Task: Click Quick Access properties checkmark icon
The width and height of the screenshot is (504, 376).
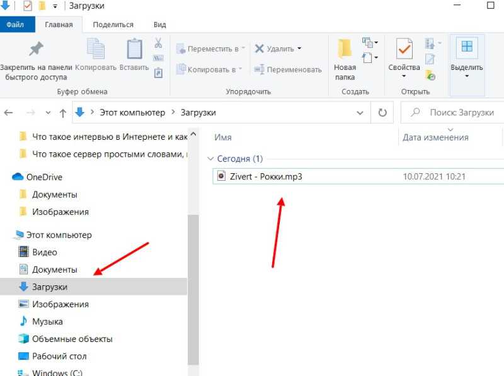Action: (28, 6)
